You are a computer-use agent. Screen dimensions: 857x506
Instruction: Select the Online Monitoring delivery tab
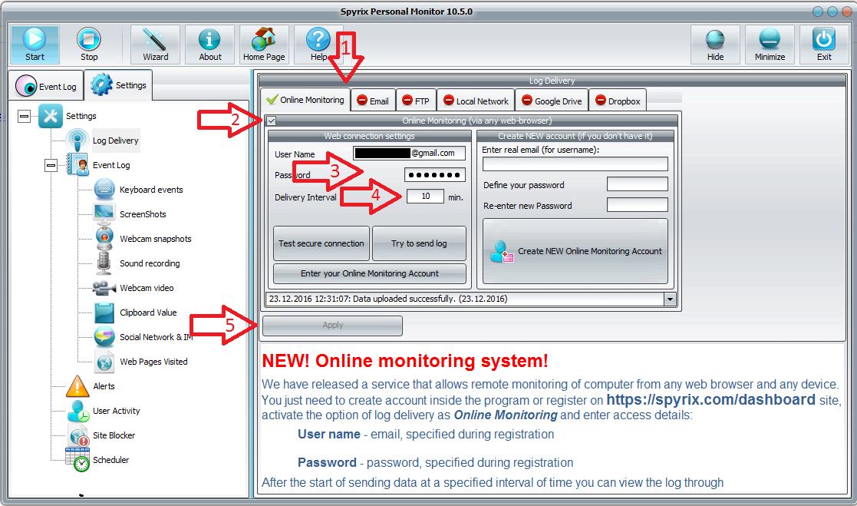(x=305, y=100)
